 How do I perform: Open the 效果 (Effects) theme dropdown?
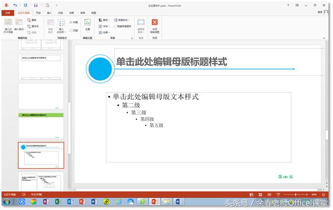[x=104, y=33]
